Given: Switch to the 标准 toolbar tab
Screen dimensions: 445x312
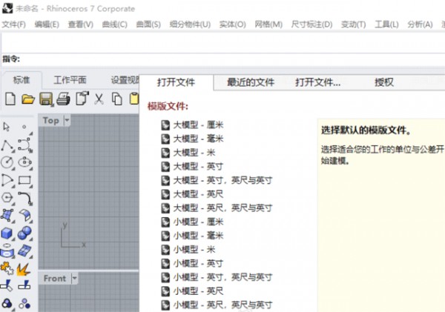Looking at the screenshot, I should [22, 80].
